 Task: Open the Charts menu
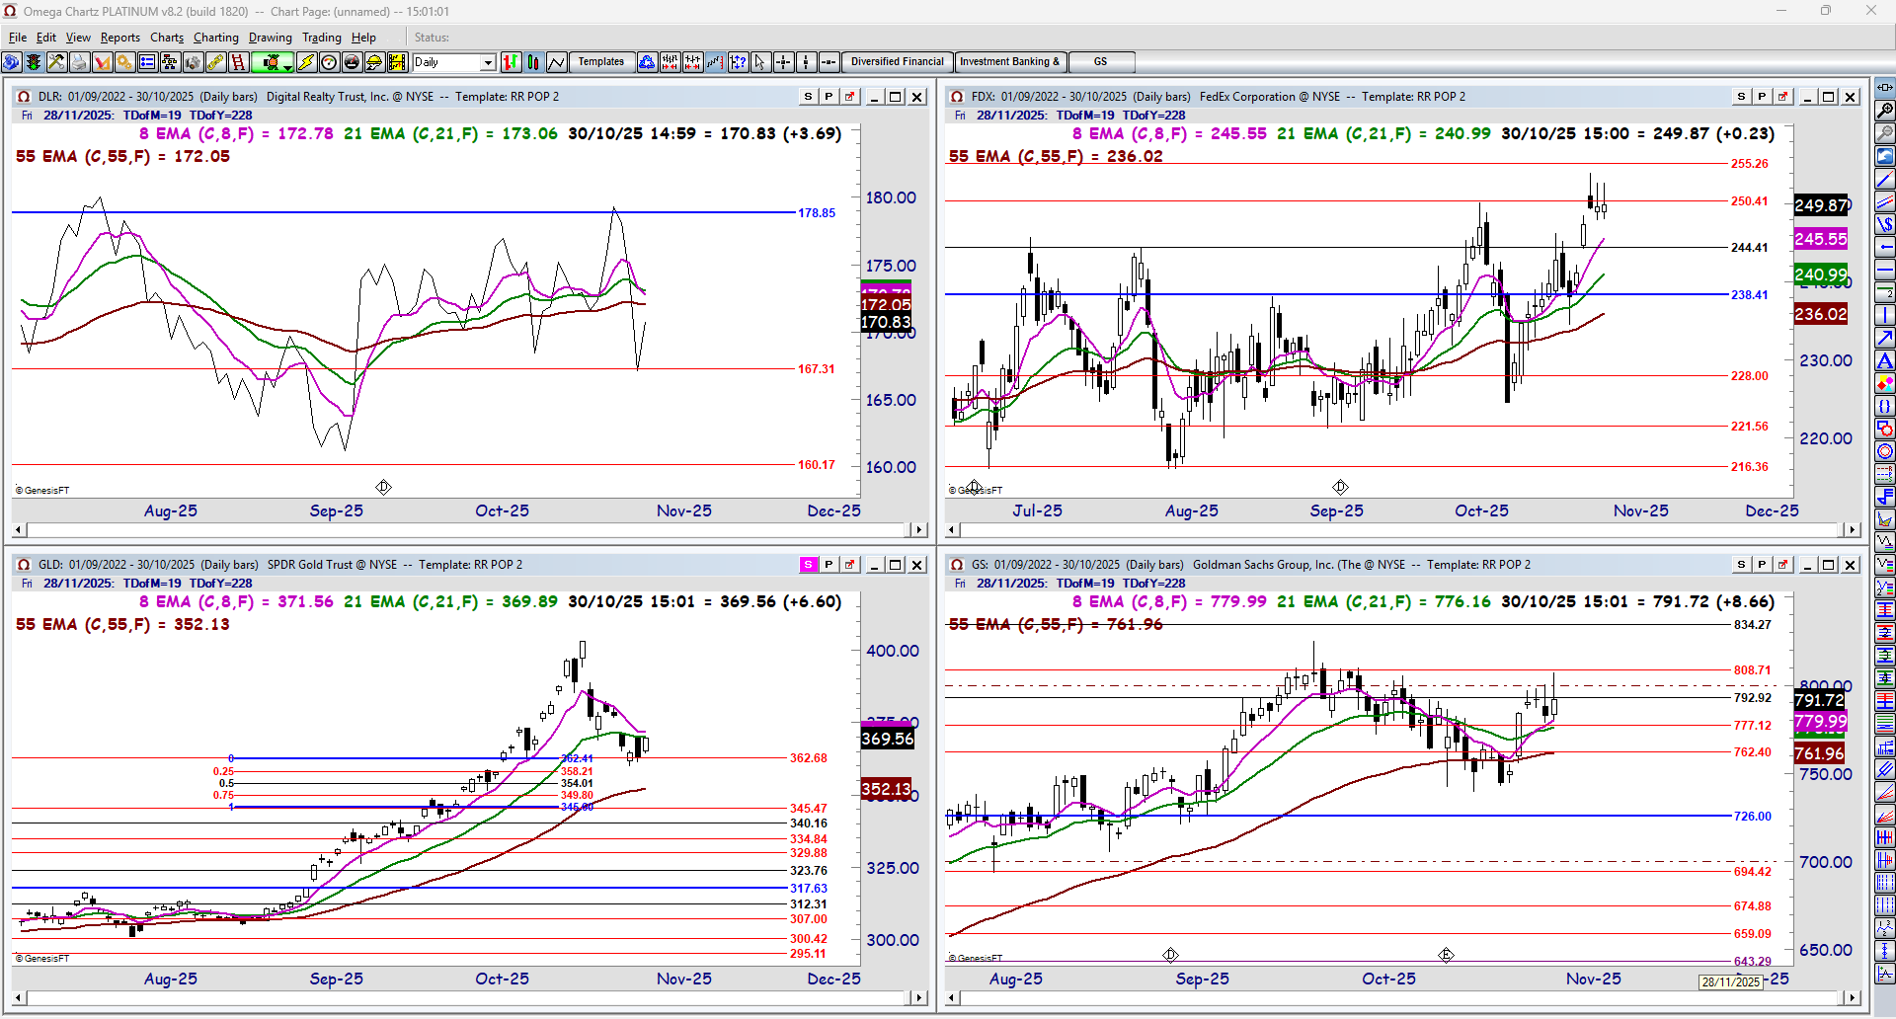(x=167, y=38)
